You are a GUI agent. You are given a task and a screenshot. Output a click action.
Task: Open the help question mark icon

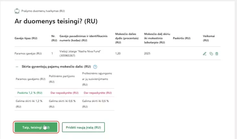(x=95, y=67)
